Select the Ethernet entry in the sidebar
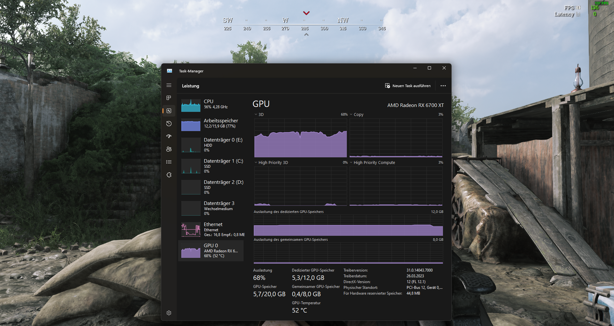 211,229
